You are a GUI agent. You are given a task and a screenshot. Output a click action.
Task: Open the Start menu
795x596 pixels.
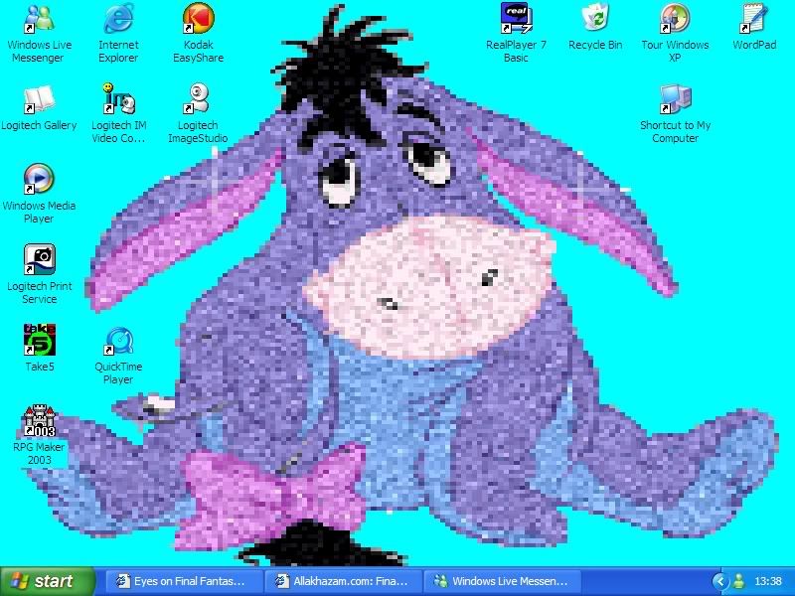pyautogui.click(x=48, y=581)
